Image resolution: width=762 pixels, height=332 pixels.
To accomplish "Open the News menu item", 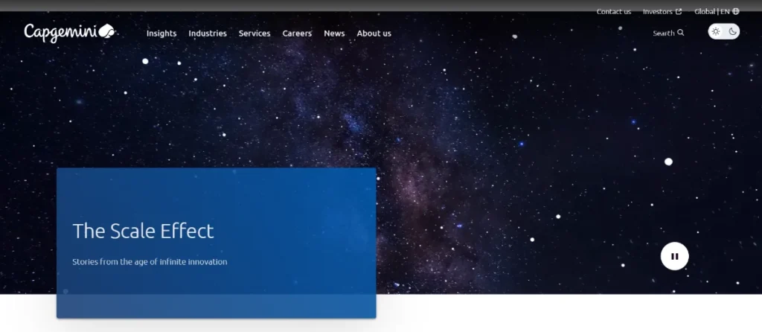I will [x=334, y=33].
